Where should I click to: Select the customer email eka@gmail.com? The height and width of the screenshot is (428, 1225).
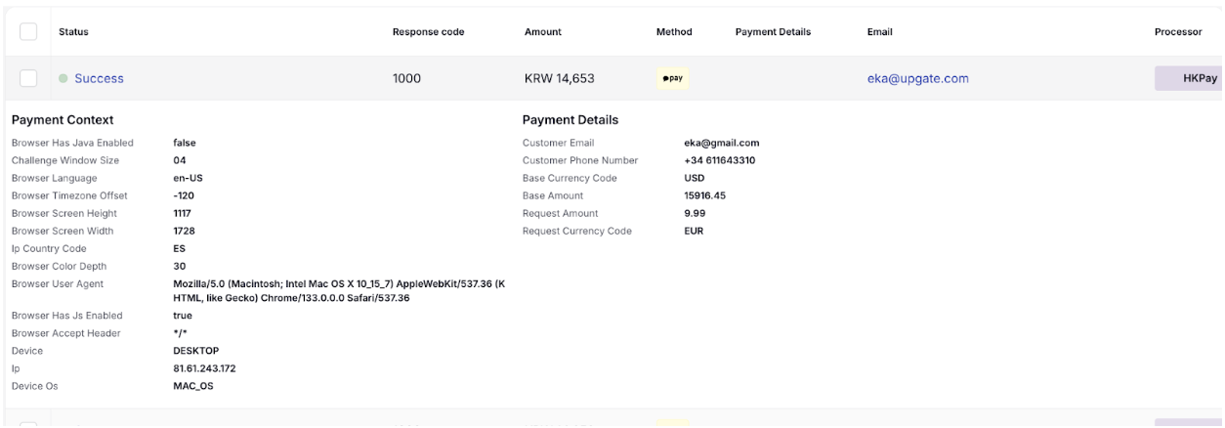722,143
